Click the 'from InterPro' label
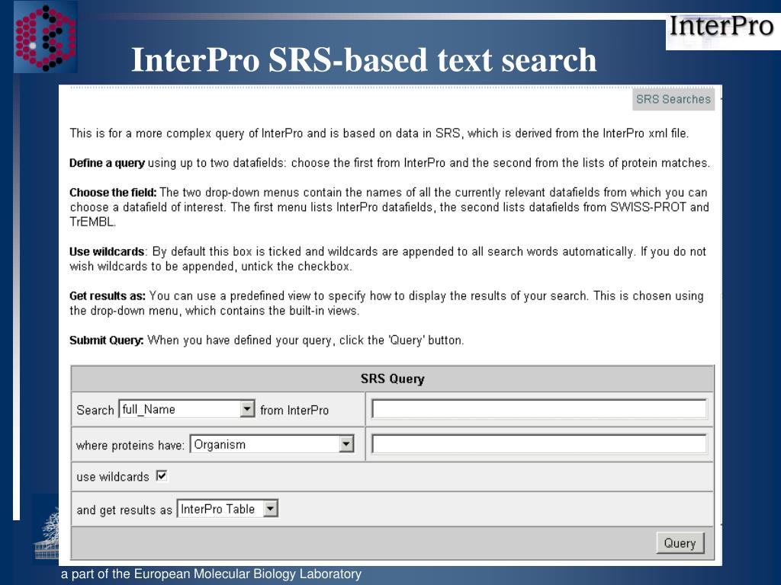 tap(294, 411)
